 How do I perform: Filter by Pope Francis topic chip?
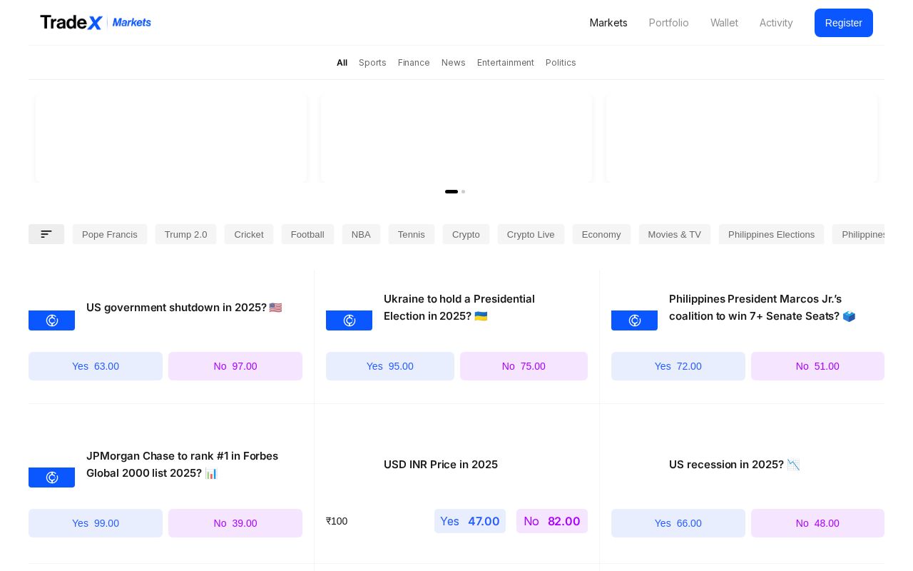(110, 234)
